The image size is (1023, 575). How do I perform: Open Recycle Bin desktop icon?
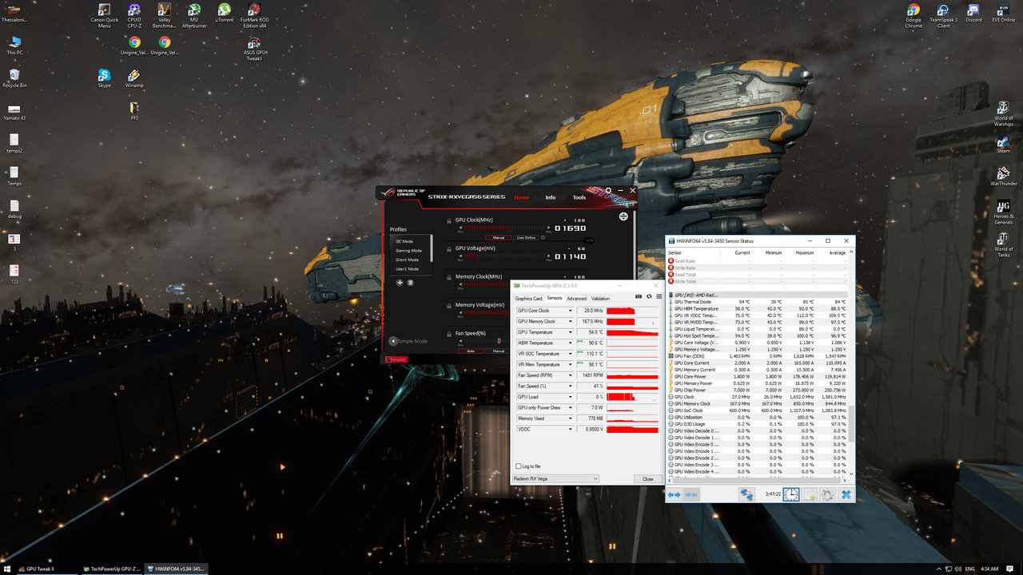14,77
